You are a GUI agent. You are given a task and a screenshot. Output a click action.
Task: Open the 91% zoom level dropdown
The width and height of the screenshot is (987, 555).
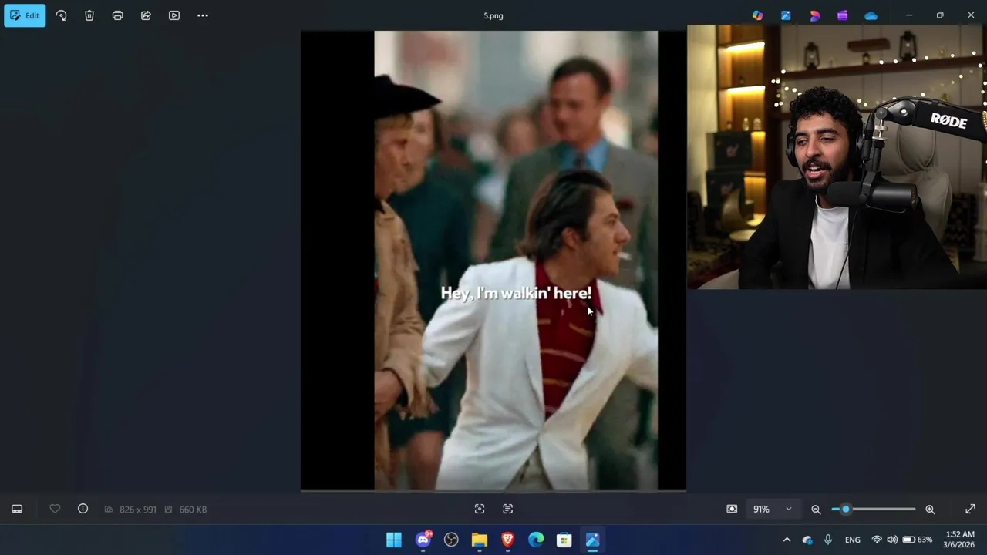pyautogui.click(x=773, y=509)
